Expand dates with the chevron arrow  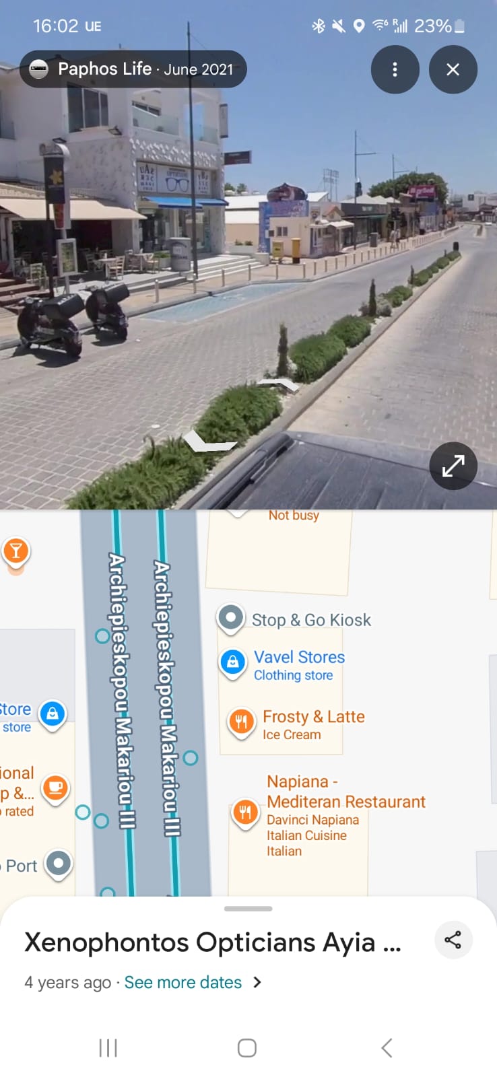257,982
